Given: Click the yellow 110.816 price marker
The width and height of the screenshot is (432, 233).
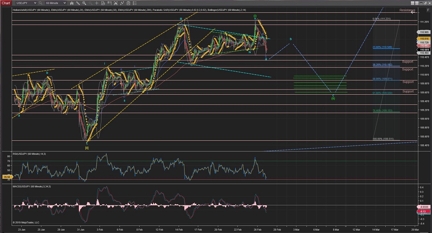Looking at the screenshot, I should (x=424, y=38).
